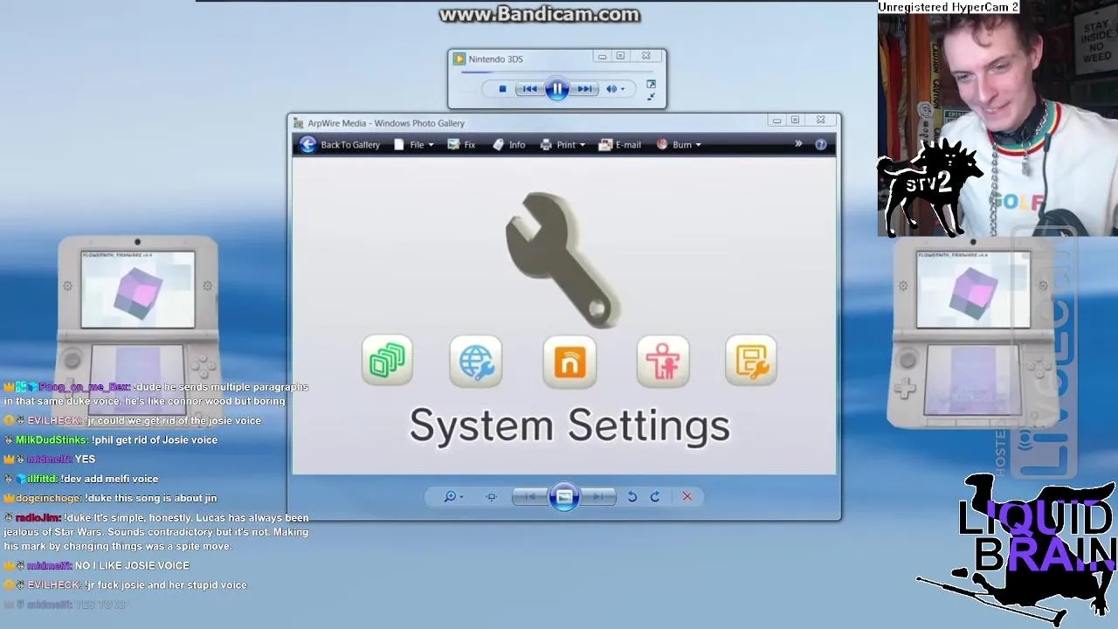
Task: Stop playback in Nintendo 3DS player
Action: [x=502, y=89]
